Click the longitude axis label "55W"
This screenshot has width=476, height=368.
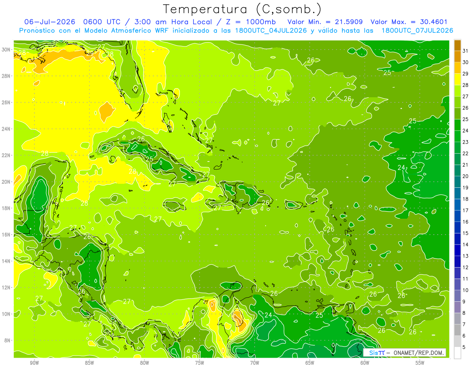420,362
